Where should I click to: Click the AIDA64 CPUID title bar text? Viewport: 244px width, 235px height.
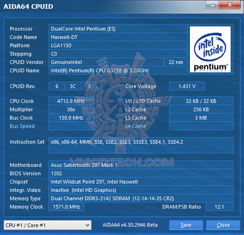28,6
